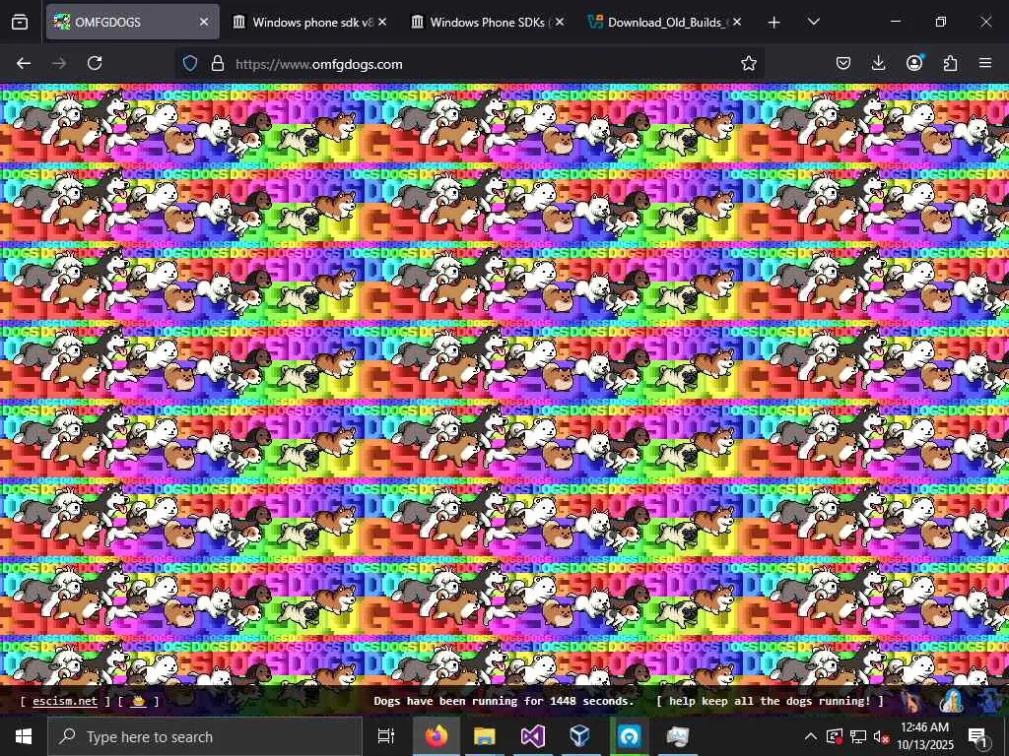Open Visual Studio from taskbar

coord(533,736)
